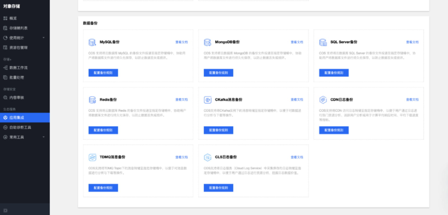Click the TDMQ消息备份 card title
Screen dimensions: 448x215
(112, 157)
